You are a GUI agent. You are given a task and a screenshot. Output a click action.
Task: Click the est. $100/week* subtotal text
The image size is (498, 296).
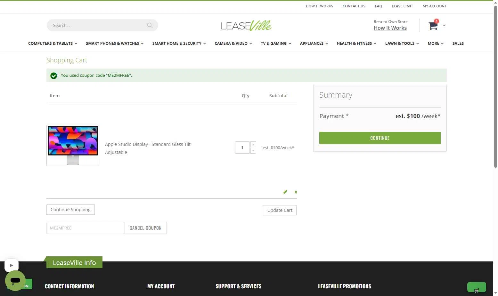coord(278,148)
